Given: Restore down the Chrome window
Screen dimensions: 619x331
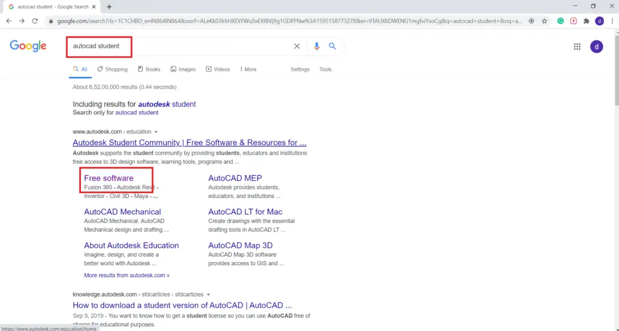Looking at the screenshot, I should coord(593,6).
